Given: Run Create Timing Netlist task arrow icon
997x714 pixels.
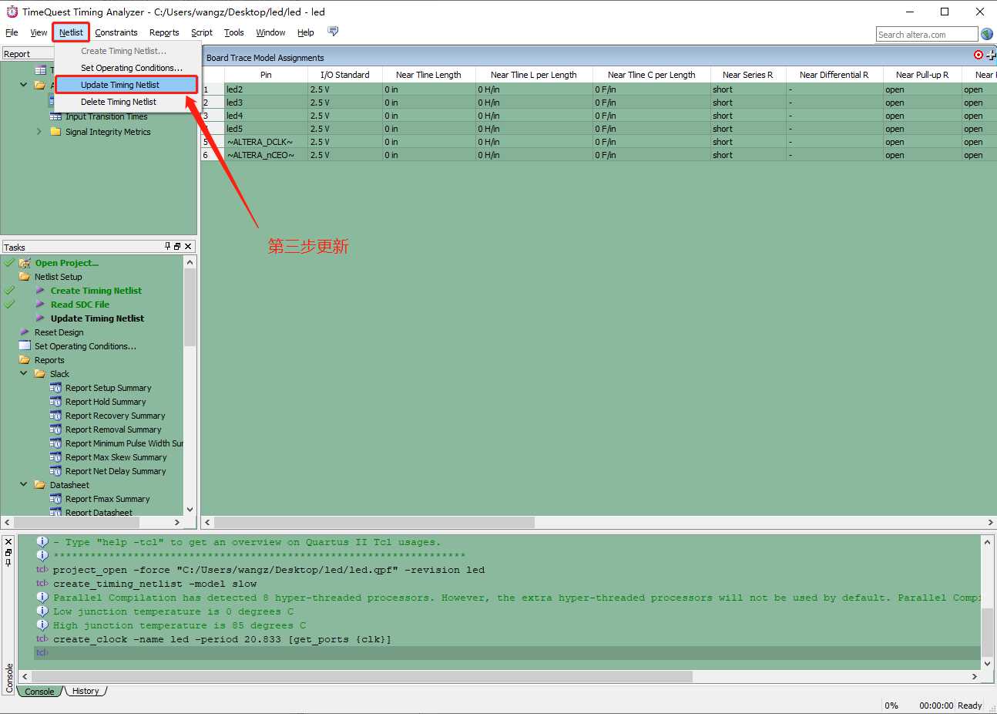Looking at the screenshot, I should point(40,291).
